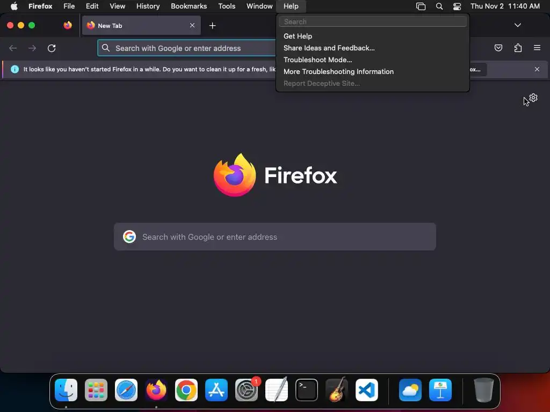
Task: Open the File menu
Action: (69, 6)
